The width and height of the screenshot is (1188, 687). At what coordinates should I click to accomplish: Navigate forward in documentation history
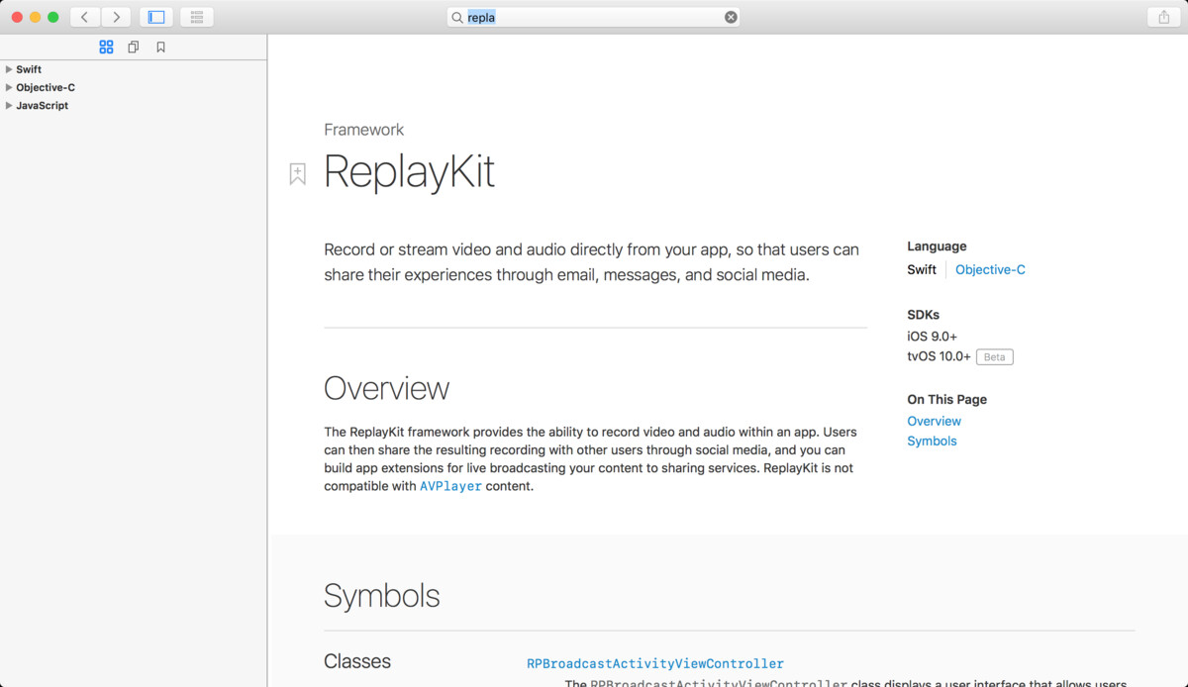pyautogui.click(x=116, y=17)
